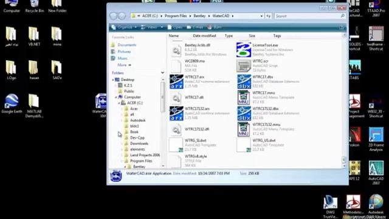Select the WTRG_SI.dwt template icon
389x219 pixels.
[176, 145]
